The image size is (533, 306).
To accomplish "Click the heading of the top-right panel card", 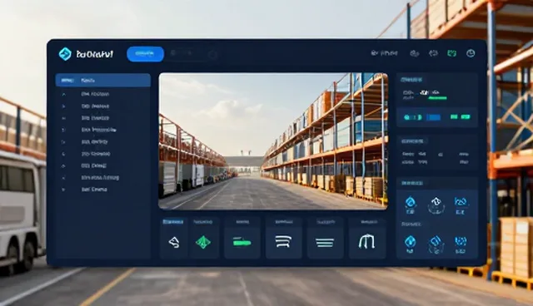I will 411,80.
